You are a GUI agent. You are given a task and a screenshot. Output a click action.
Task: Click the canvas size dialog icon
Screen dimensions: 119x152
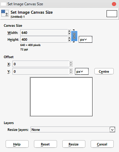(5, 13)
